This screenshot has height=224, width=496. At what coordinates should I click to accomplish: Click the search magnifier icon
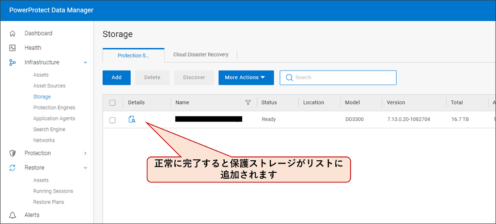(289, 78)
